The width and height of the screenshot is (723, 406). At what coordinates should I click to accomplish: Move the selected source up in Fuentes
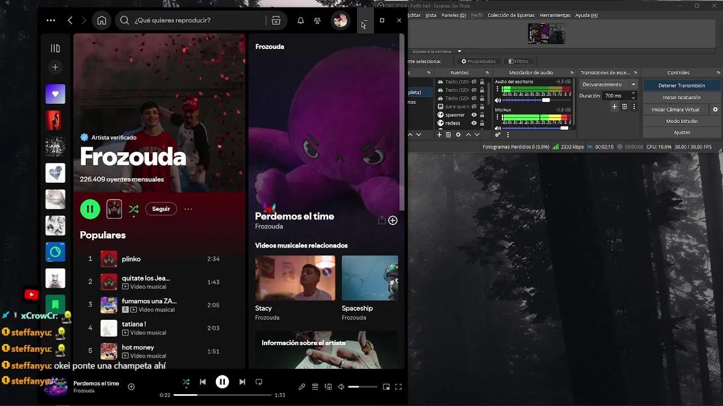coord(468,135)
